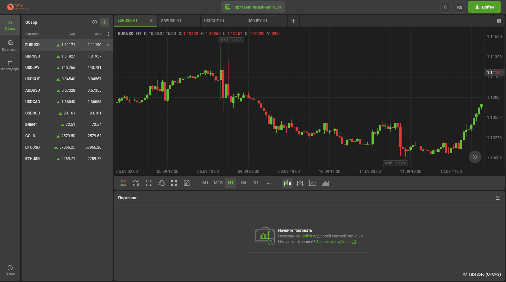
Task: Open the Календарь sidebar section
Action: coord(10,65)
